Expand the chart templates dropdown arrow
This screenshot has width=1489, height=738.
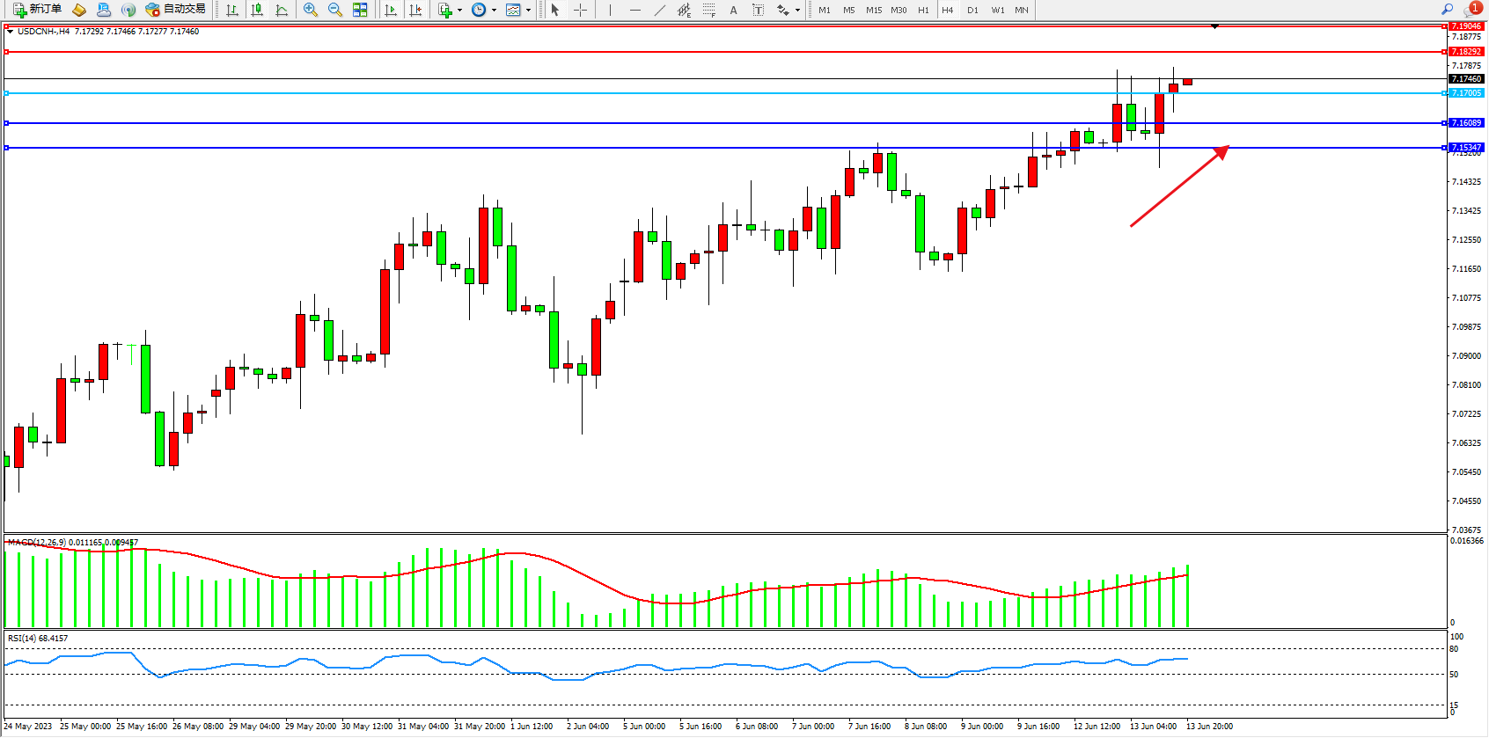(528, 11)
